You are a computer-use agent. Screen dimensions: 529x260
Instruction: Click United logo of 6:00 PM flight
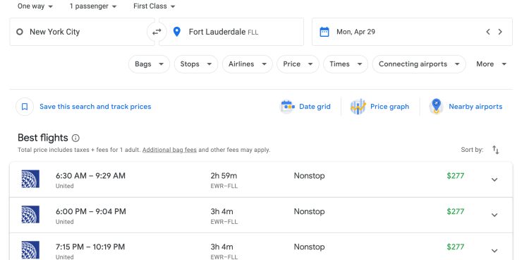click(30, 214)
